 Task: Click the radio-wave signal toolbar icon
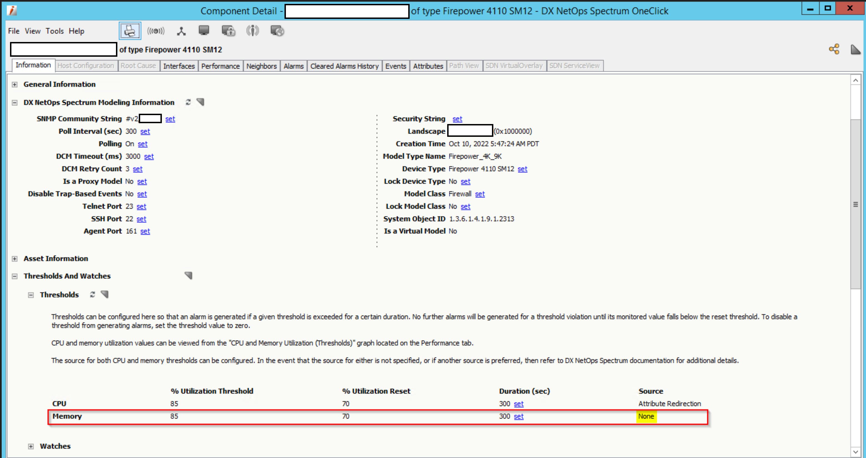pyautogui.click(x=156, y=31)
